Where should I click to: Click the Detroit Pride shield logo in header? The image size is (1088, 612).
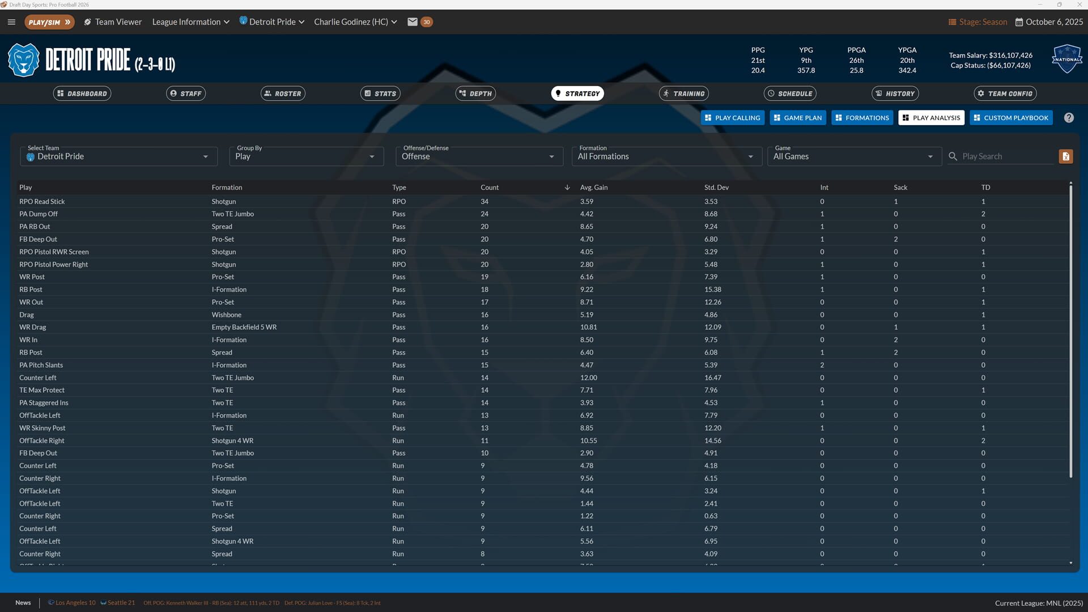click(23, 59)
